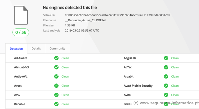Click the green check icon for Babable
199x109 pixels.
click(x=56, y=104)
